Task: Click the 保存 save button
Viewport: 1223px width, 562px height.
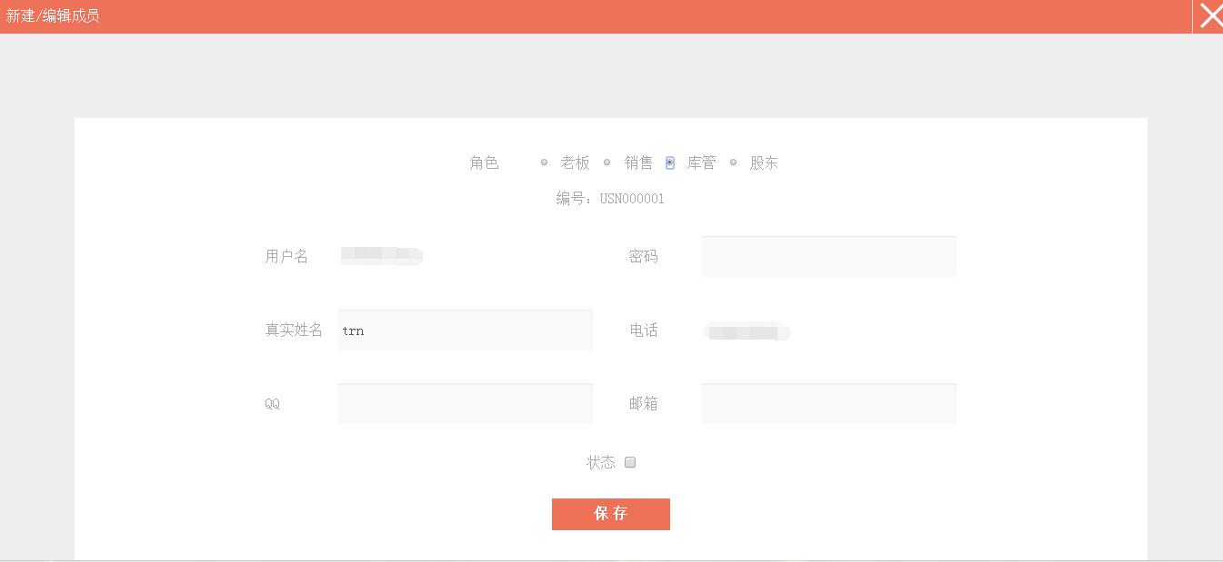Action: (610, 514)
